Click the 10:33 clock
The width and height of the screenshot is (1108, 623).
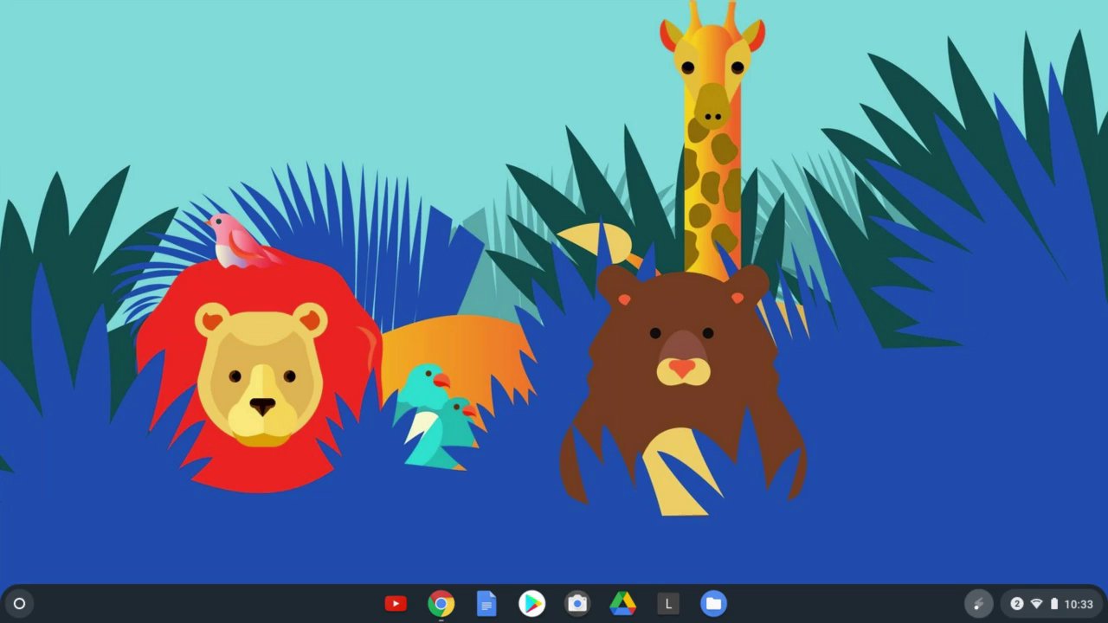pyautogui.click(x=1079, y=604)
